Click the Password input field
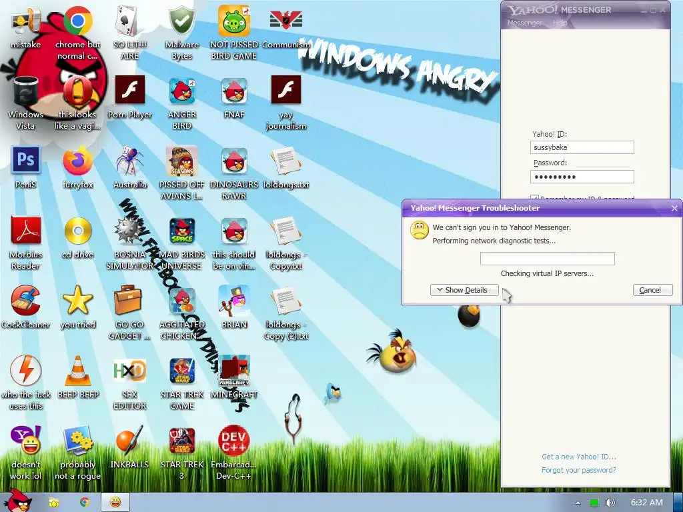Screen dimensions: 683x512 [582, 177]
